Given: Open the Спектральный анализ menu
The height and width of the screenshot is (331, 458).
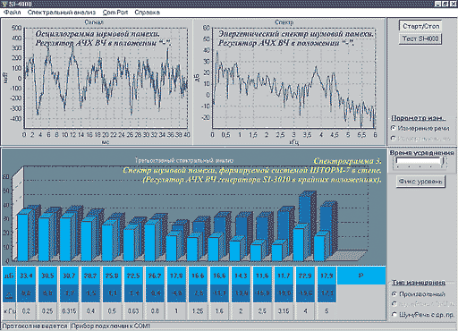Looking at the screenshot, I should point(62,13).
